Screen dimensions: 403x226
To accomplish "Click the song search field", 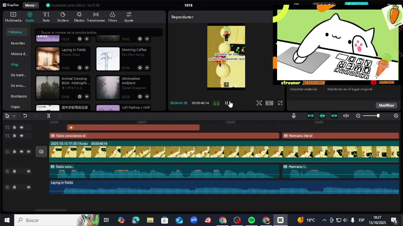I will point(99,32).
